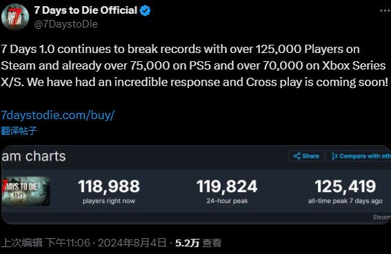Click the 125,419 all-time peak figure
The width and height of the screenshot is (391, 254).
coord(345,187)
